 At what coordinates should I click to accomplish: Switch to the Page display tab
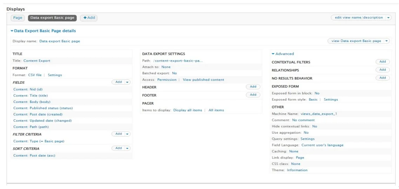tap(18, 18)
